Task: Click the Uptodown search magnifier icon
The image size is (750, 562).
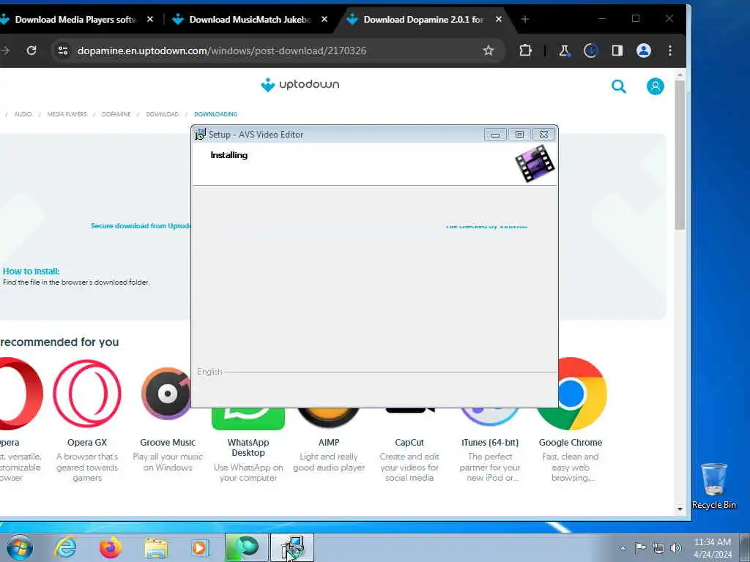Action: [x=618, y=86]
